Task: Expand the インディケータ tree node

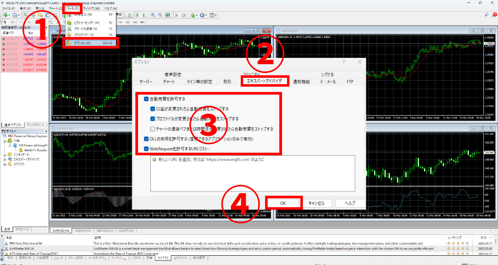Action: click(5, 155)
